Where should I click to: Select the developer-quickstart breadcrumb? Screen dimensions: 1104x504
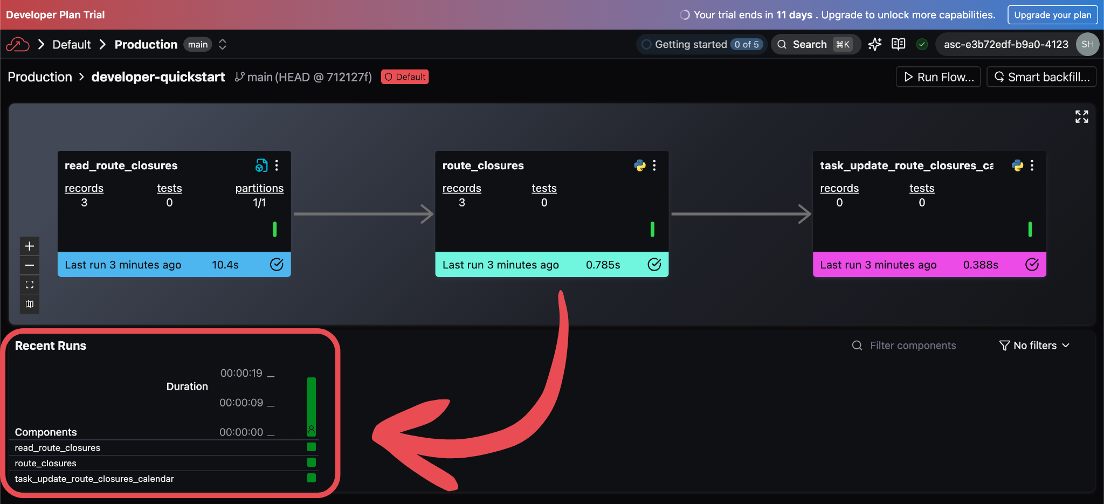pyautogui.click(x=158, y=77)
